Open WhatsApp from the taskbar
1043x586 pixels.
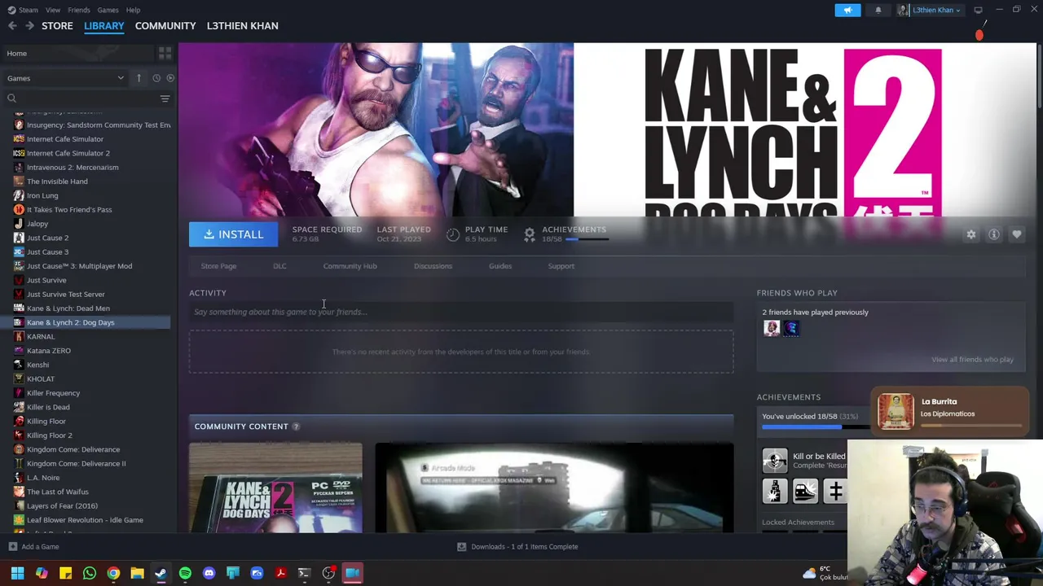[x=90, y=573]
